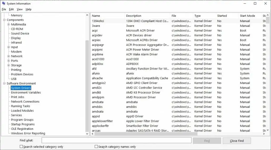Expand the Multimedia tree node
This screenshot has width=271, height=150.
click(8, 24)
